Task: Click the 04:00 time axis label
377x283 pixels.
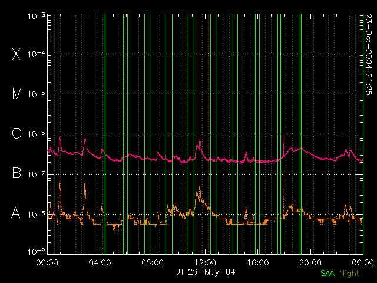Action: click(100, 262)
